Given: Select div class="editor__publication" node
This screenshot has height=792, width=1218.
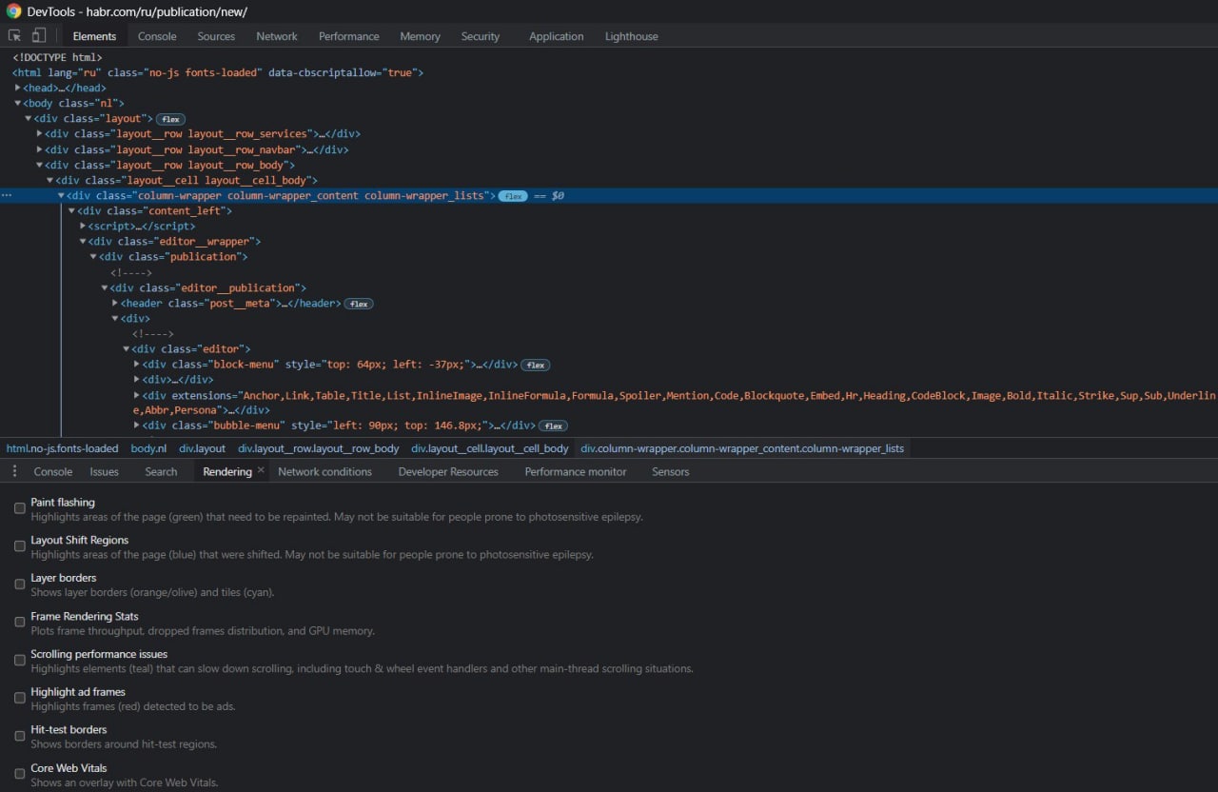Looking at the screenshot, I should [x=208, y=287].
